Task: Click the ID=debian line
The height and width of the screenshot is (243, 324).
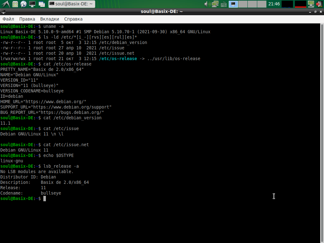Action: click(x=12, y=96)
